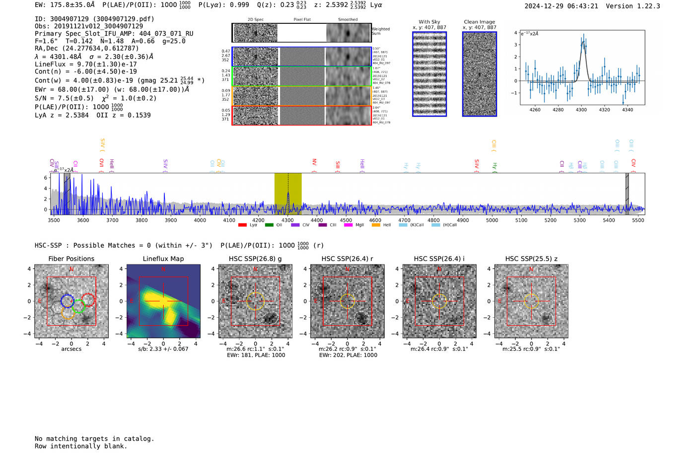This screenshot has width=695, height=473.
Task: Click the Cont(n) = -6.00(±4.50)e-19 line
Action: coord(86,72)
